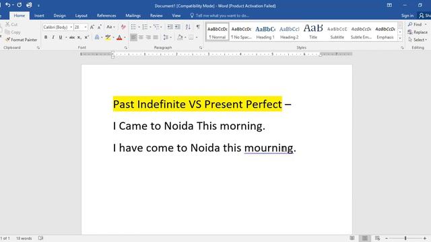
Task: Click the zoom slider handle
Action: point(405,239)
